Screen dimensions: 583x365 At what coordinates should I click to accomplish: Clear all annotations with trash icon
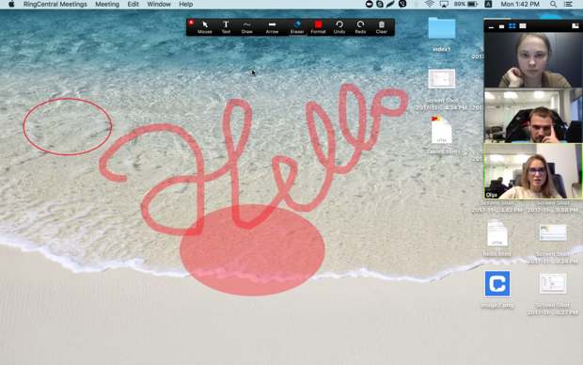(x=382, y=27)
